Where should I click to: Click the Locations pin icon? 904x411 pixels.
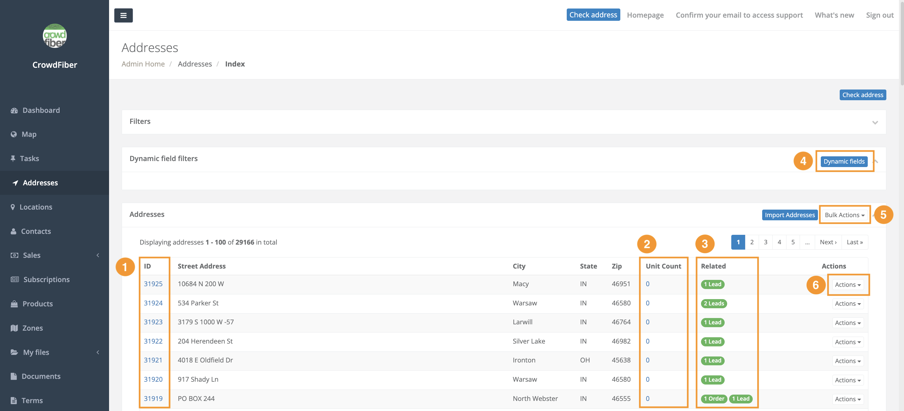(x=13, y=207)
